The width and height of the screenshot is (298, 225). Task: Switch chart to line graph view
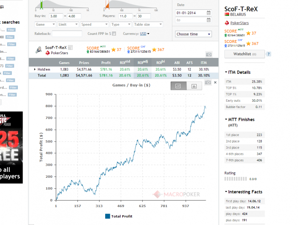(178, 86)
